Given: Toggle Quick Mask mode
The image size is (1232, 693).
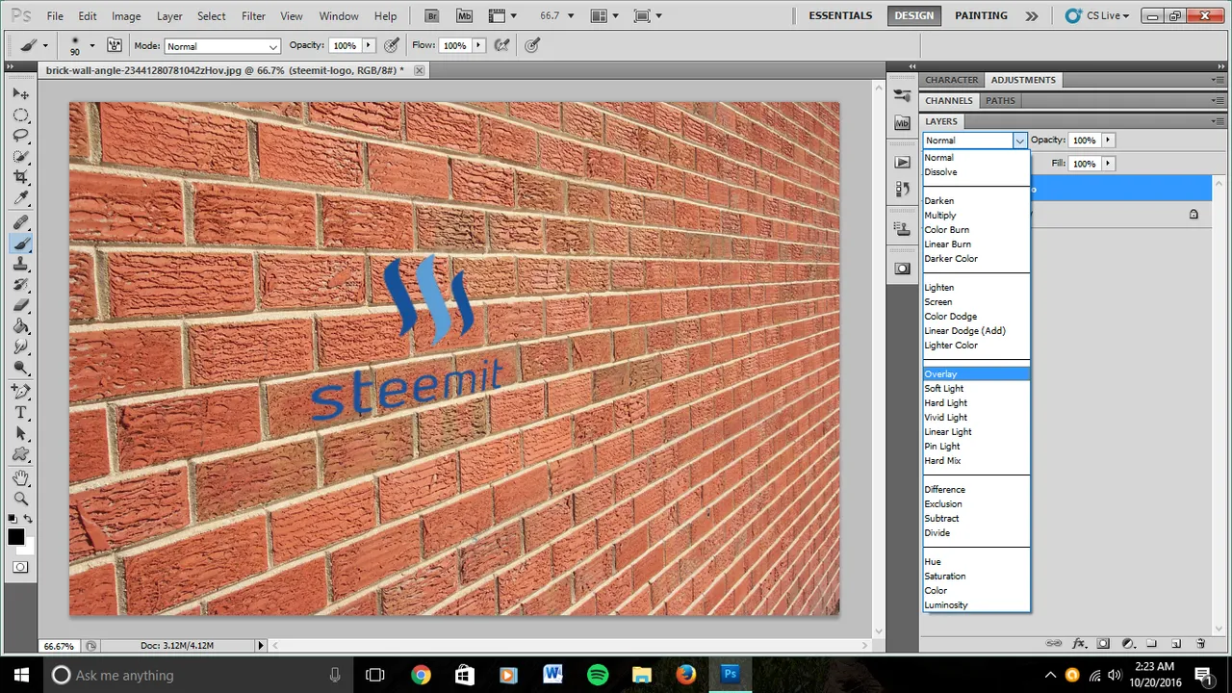Looking at the screenshot, I should coord(20,567).
